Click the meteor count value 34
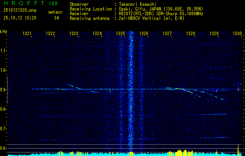The image size is (245, 156). point(56,18)
